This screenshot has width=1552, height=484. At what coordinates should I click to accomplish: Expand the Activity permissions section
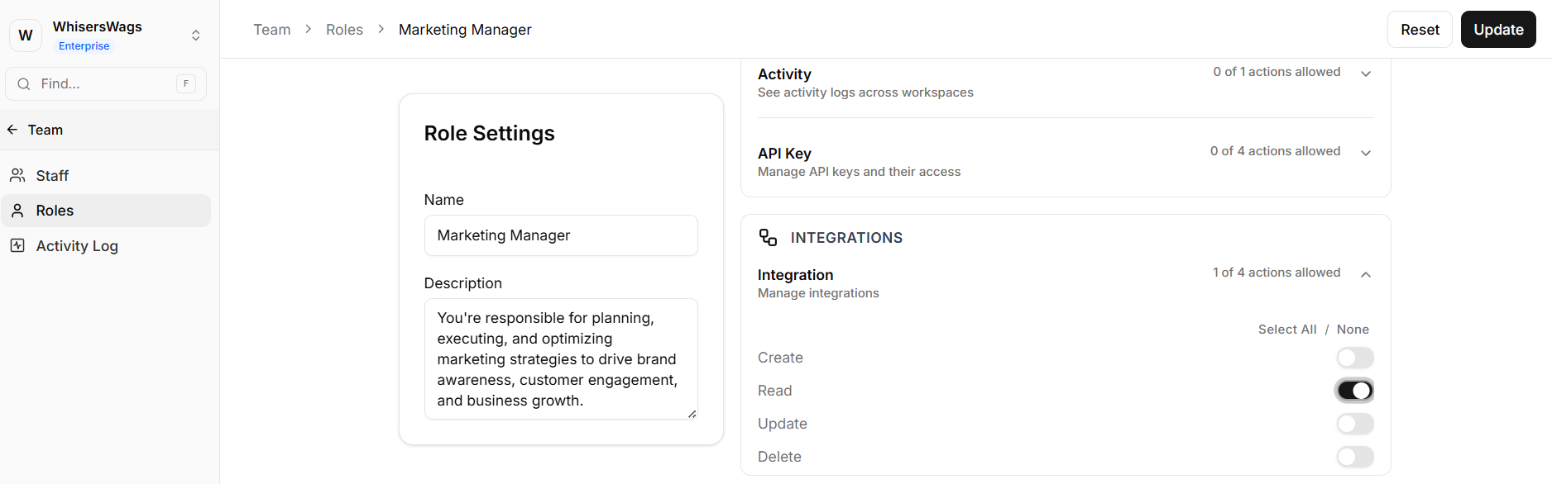click(1366, 74)
